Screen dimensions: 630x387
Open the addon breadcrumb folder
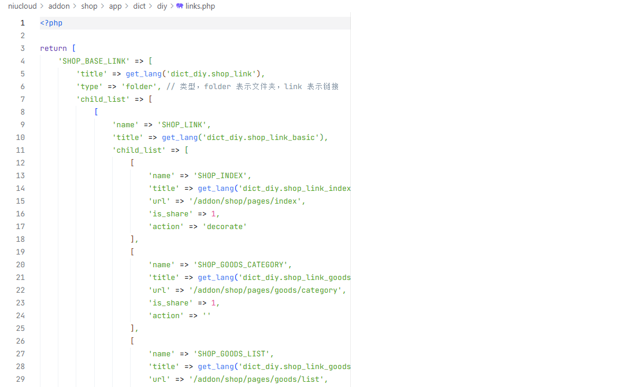58,6
